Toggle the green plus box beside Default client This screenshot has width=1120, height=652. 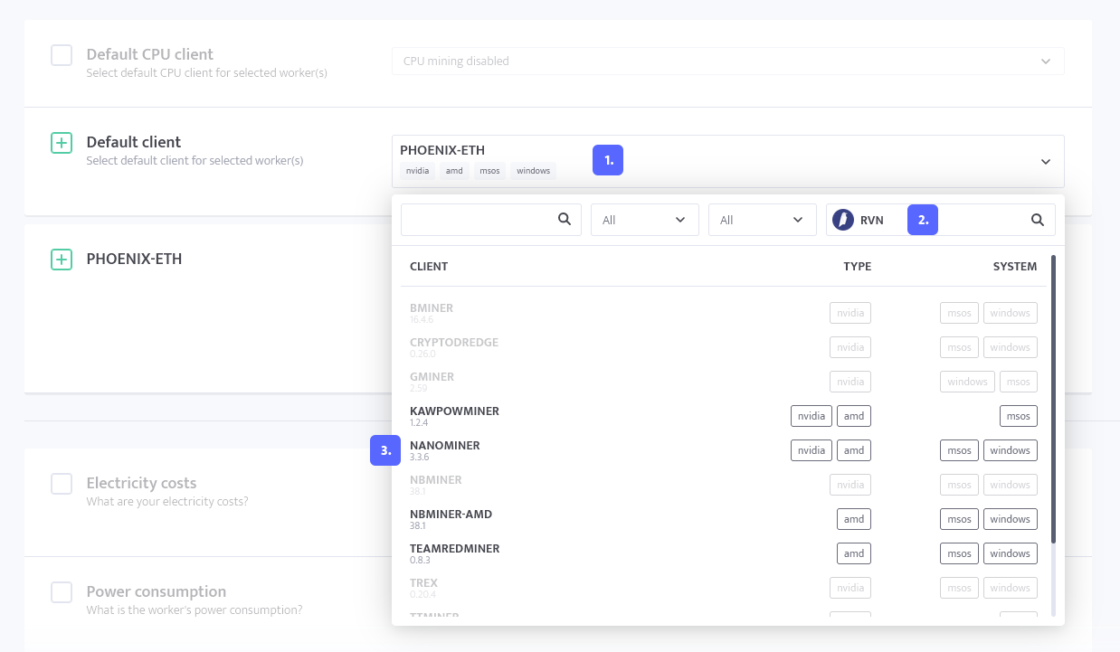click(x=62, y=143)
